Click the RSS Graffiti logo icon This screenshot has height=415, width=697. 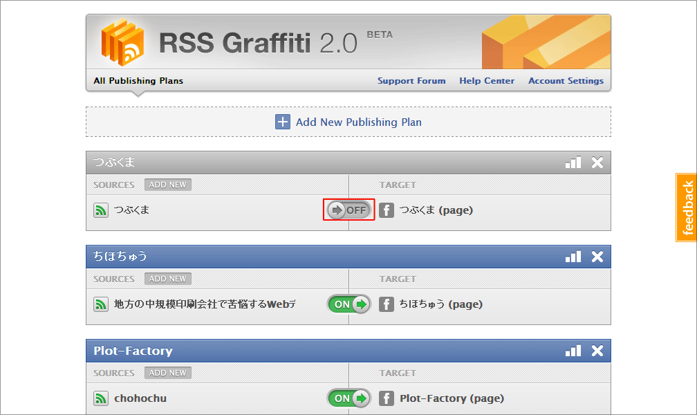122,42
